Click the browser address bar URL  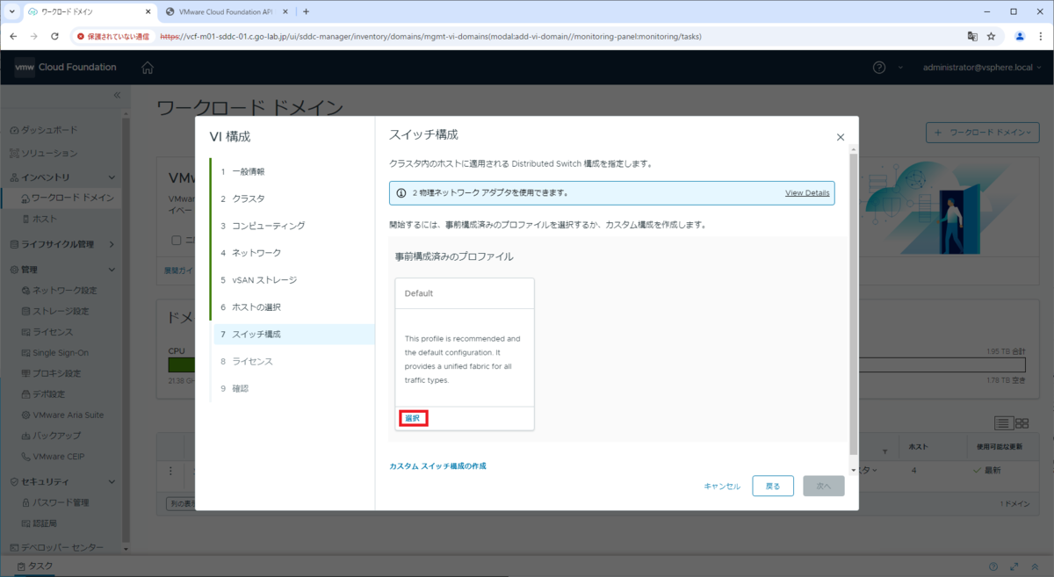tap(430, 37)
